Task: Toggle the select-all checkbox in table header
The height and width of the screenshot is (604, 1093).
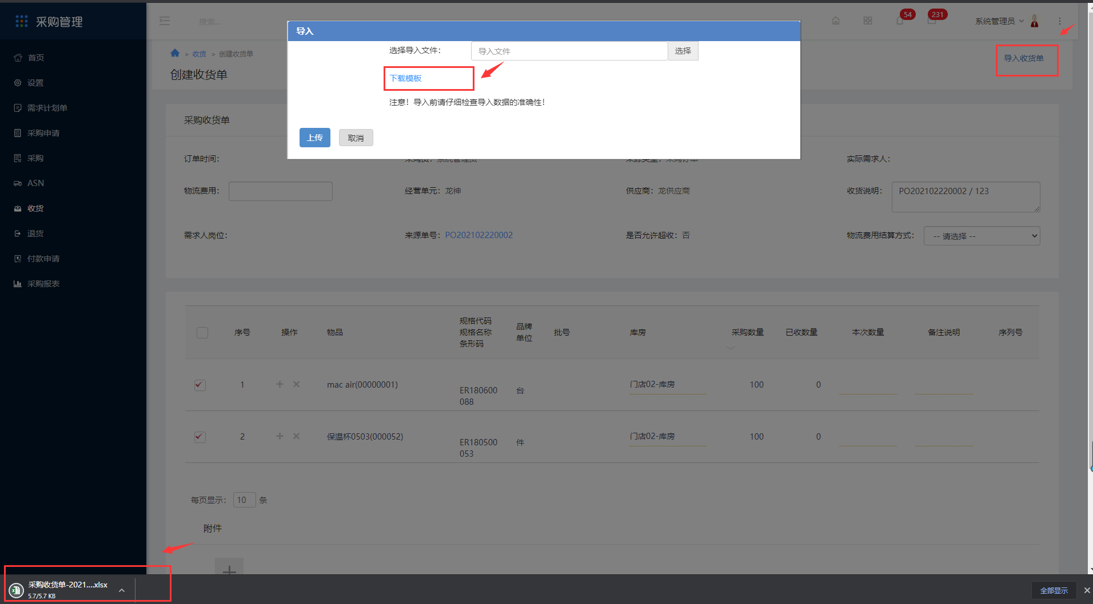Action: pos(202,332)
